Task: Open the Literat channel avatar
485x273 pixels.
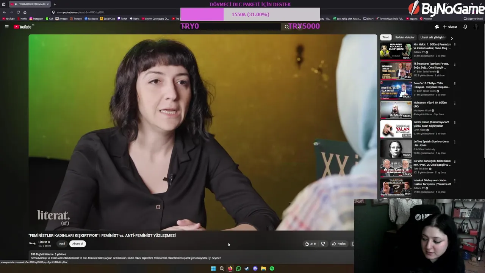Action: pos(33,243)
